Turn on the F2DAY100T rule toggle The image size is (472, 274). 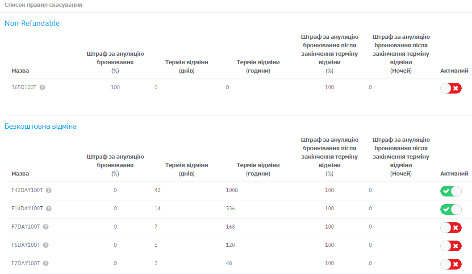point(451,264)
